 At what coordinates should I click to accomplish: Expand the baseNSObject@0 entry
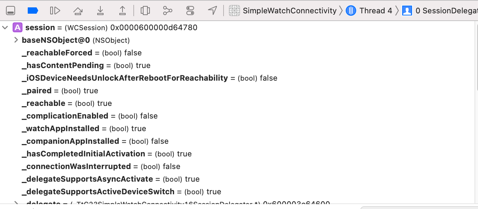(x=15, y=40)
